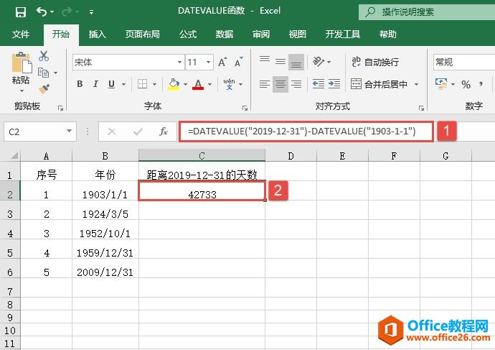Image resolution: width=495 pixels, height=350 pixels.
Task: Click the accounting number format icon
Action: click(441, 84)
